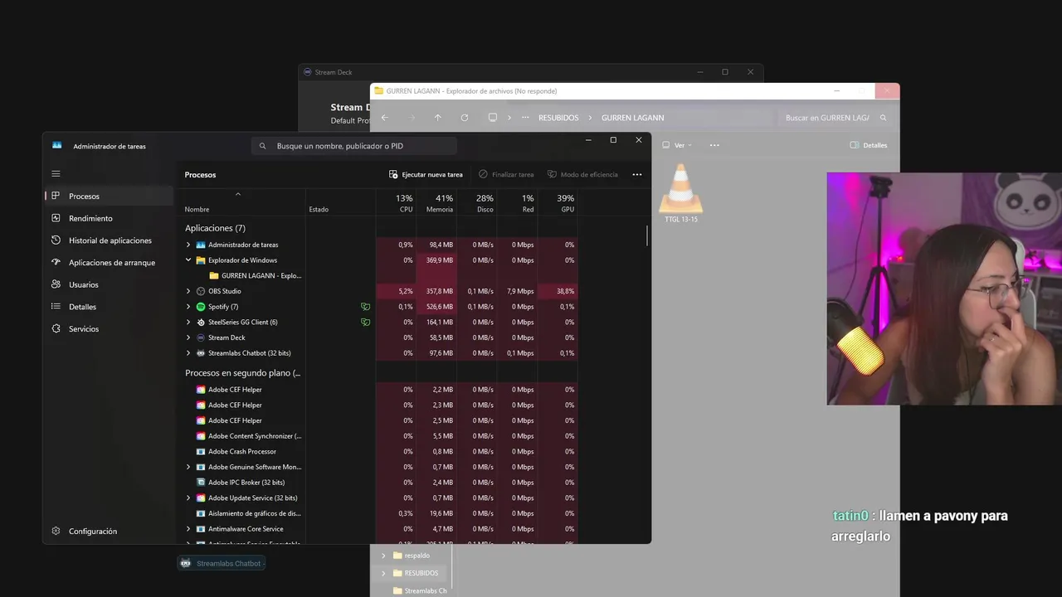Click the Estado column header
Viewport: 1062px width, 597px height.
click(340, 203)
